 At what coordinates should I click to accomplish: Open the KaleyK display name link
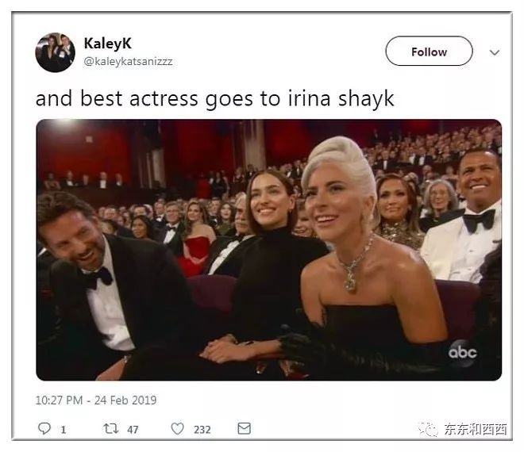108,43
